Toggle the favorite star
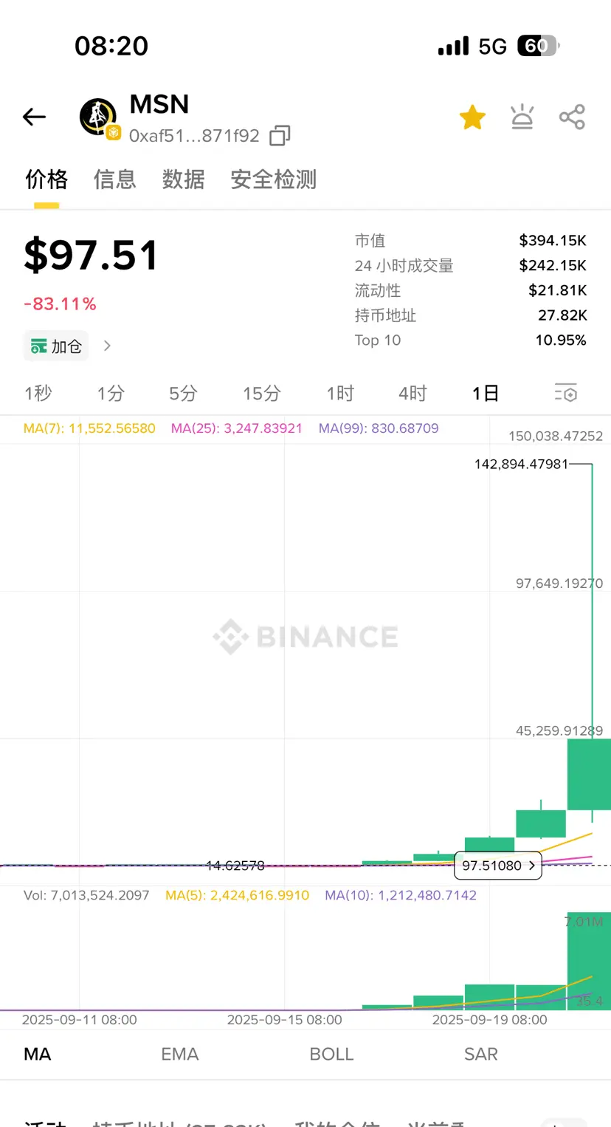The width and height of the screenshot is (611, 1127). 472,117
